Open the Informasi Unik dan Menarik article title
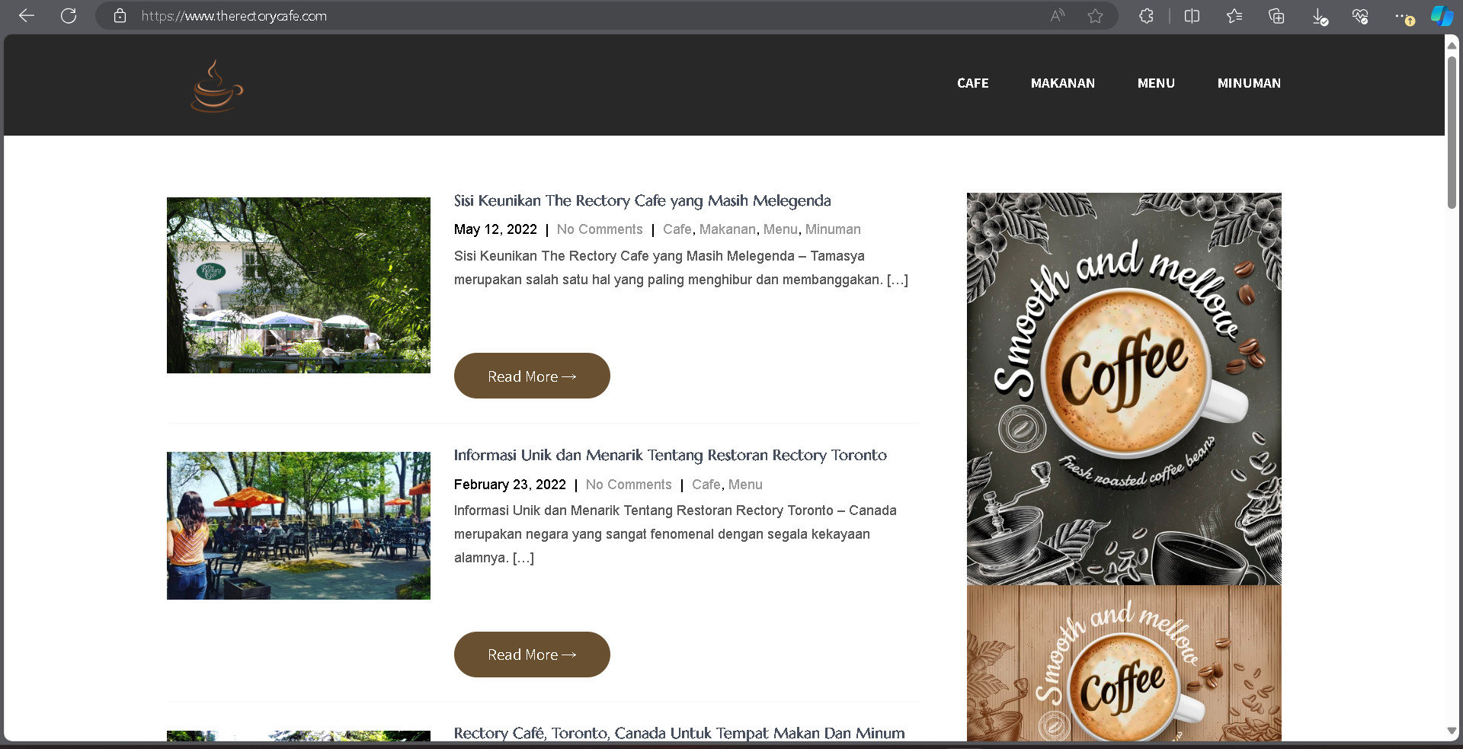 click(x=670, y=456)
